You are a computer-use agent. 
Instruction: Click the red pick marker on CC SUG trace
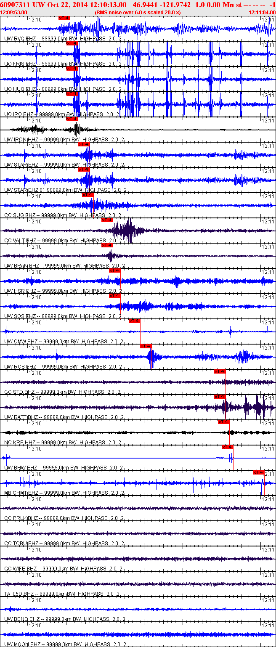point(88,195)
